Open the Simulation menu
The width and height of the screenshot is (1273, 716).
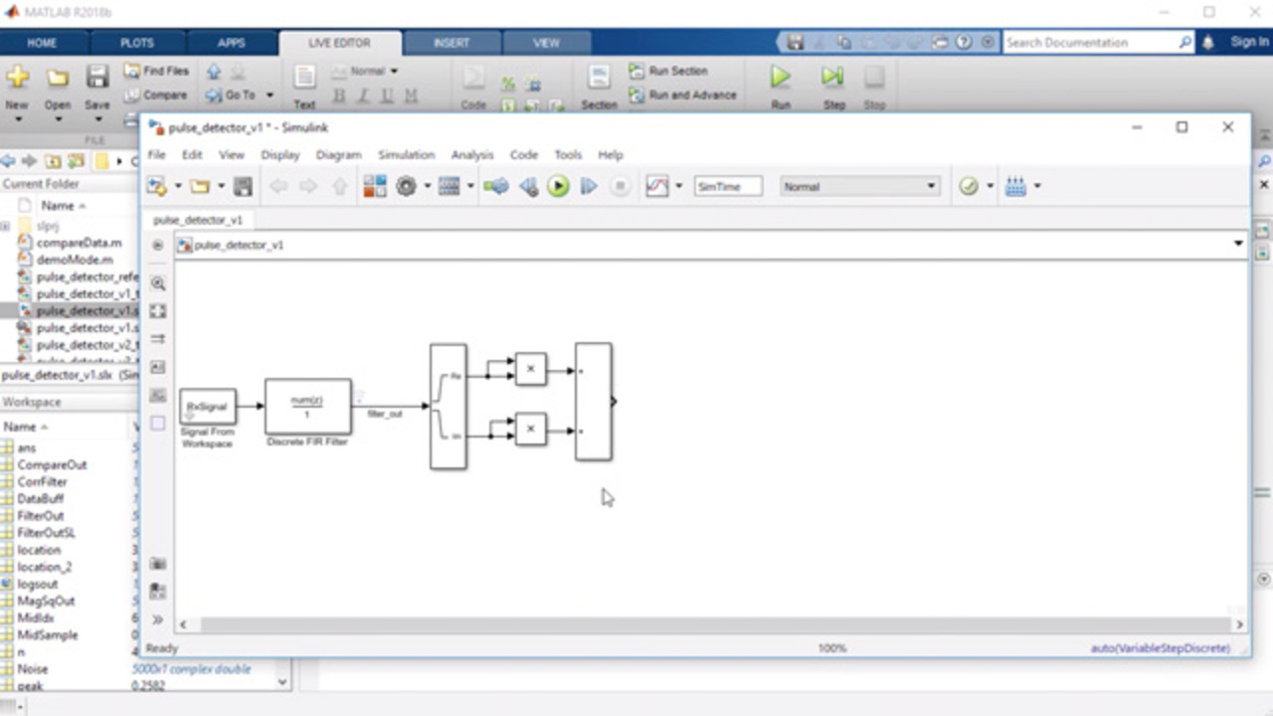click(406, 155)
